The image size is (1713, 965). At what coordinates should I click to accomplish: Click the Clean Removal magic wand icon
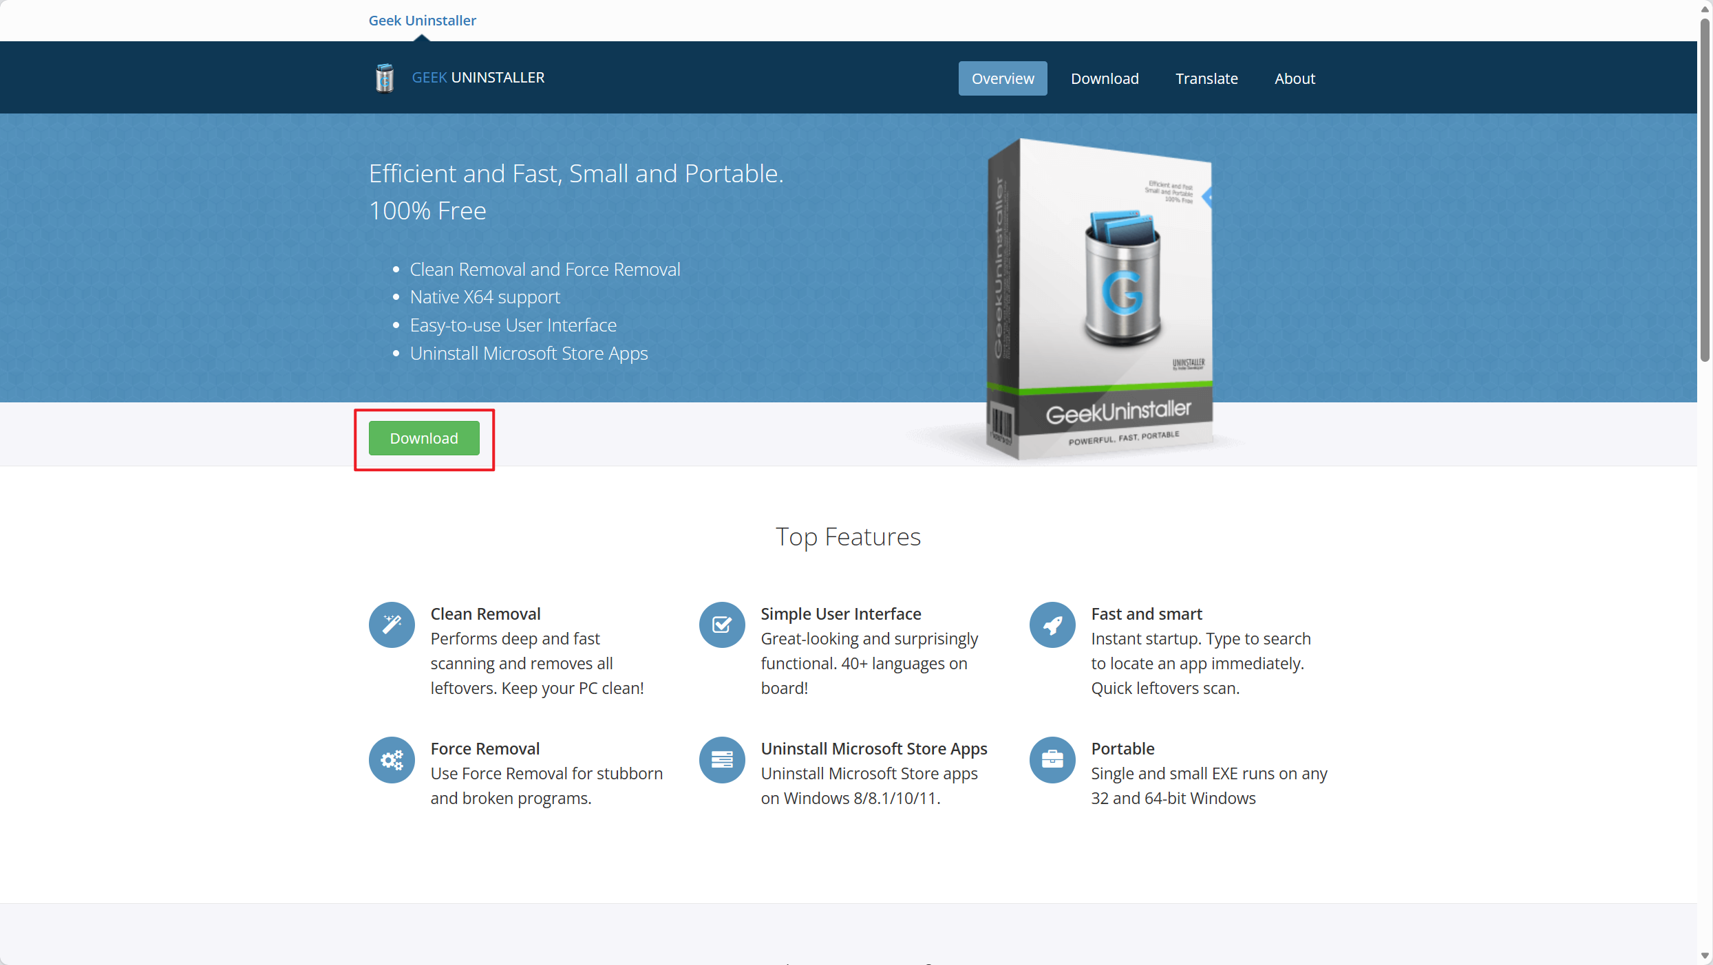392,625
